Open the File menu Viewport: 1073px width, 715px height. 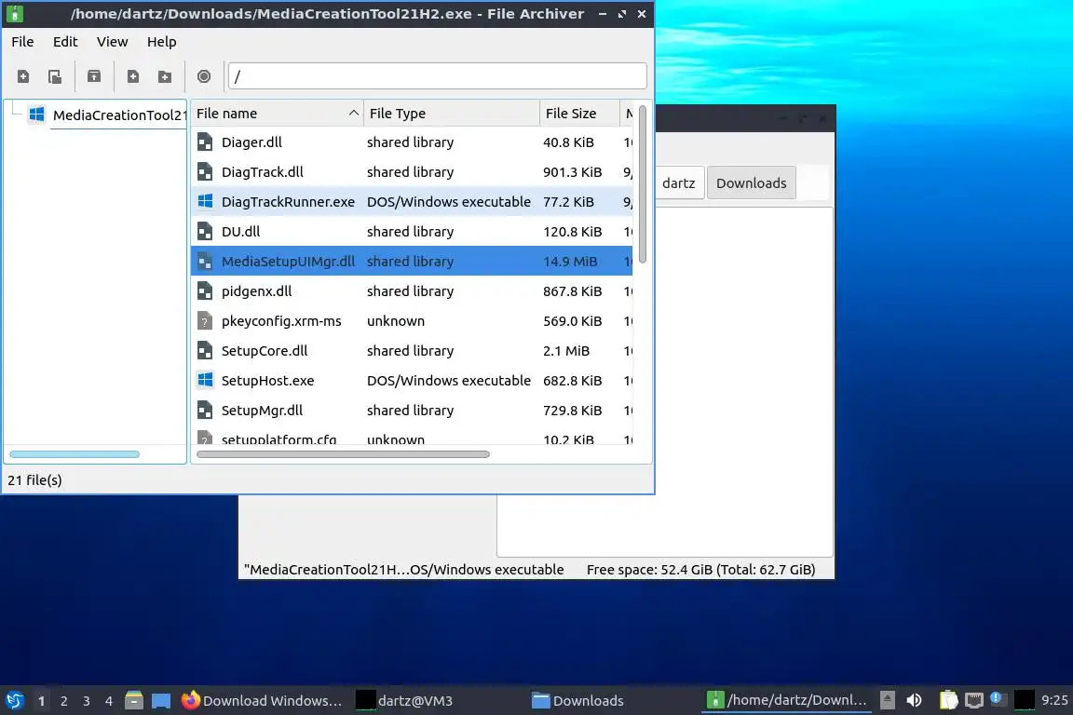point(22,42)
